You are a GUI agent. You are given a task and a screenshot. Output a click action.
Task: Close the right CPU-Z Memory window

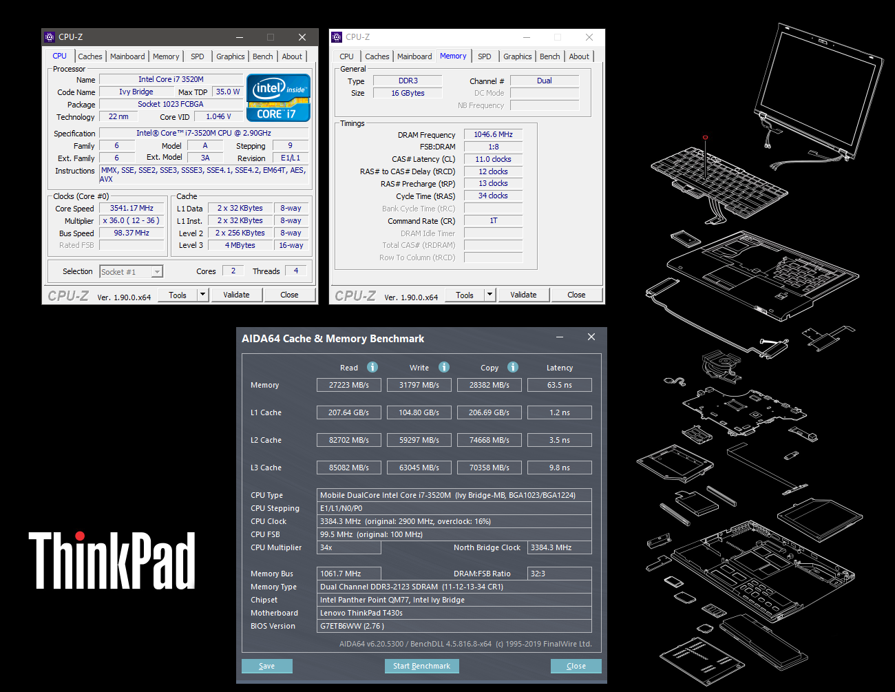pos(589,37)
